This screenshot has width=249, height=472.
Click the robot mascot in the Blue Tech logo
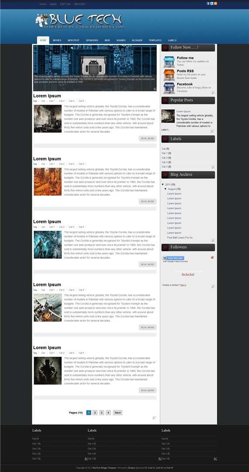click(41, 20)
